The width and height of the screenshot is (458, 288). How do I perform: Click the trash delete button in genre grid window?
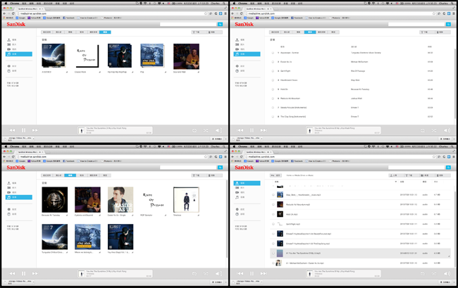click(x=215, y=32)
